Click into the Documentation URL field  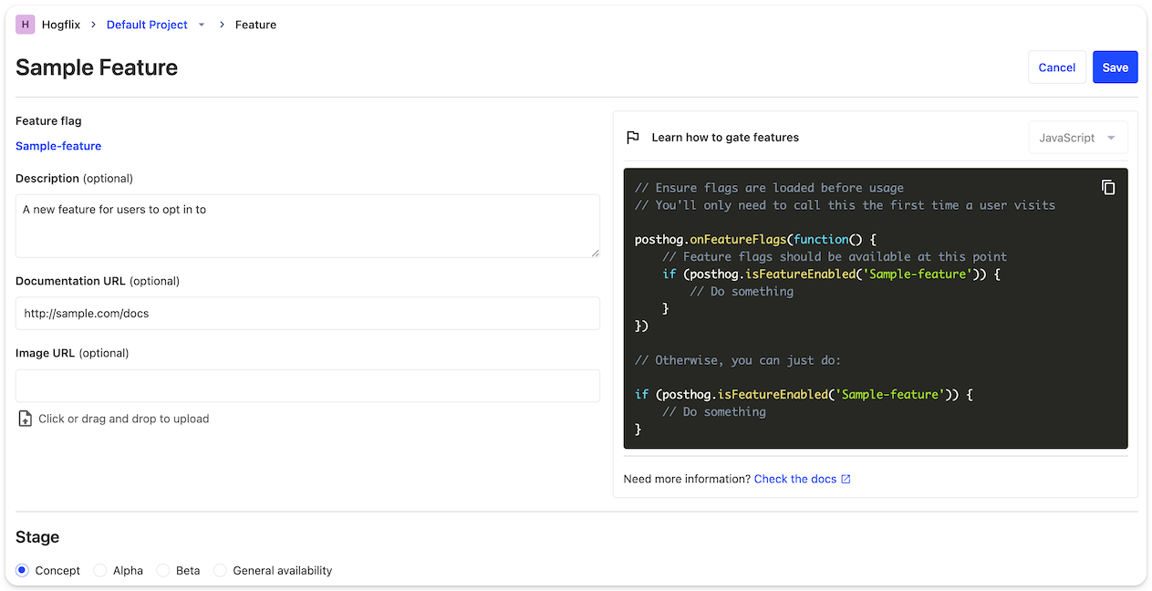307,313
